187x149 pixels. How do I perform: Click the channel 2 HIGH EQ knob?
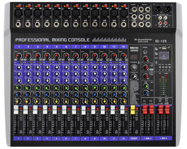click(28, 67)
